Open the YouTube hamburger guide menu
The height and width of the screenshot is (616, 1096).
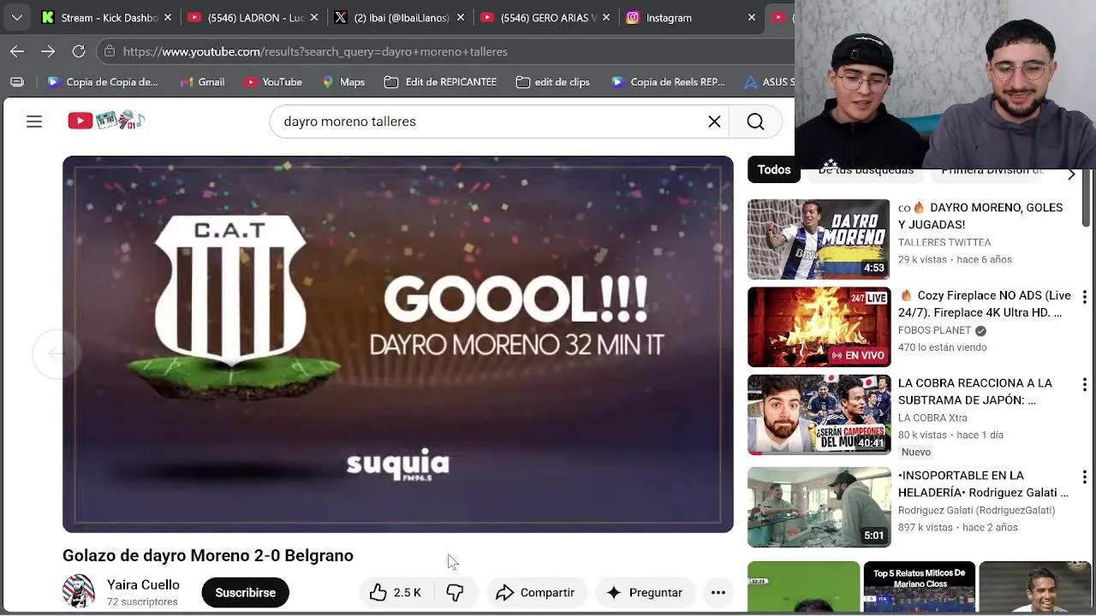[34, 121]
